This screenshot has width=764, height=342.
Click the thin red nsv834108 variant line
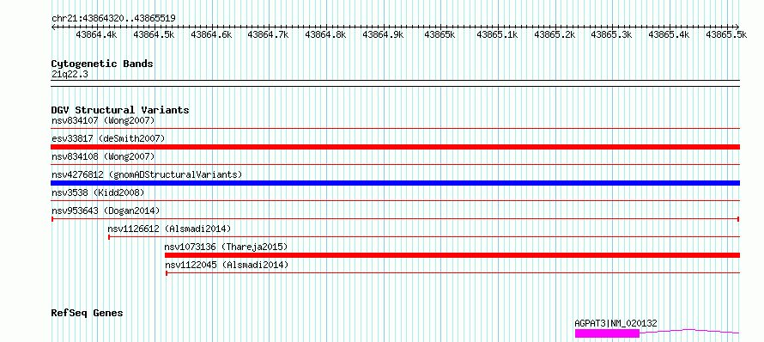396,165
